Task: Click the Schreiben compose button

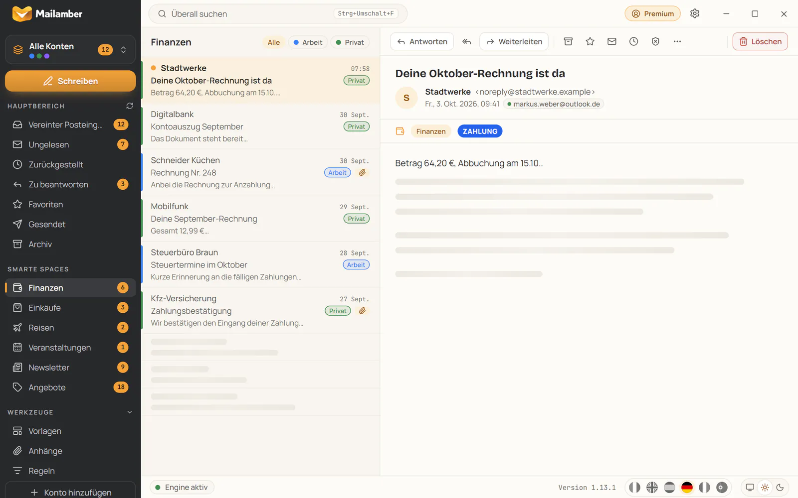Action: pyautogui.click(x=70, y=81)
